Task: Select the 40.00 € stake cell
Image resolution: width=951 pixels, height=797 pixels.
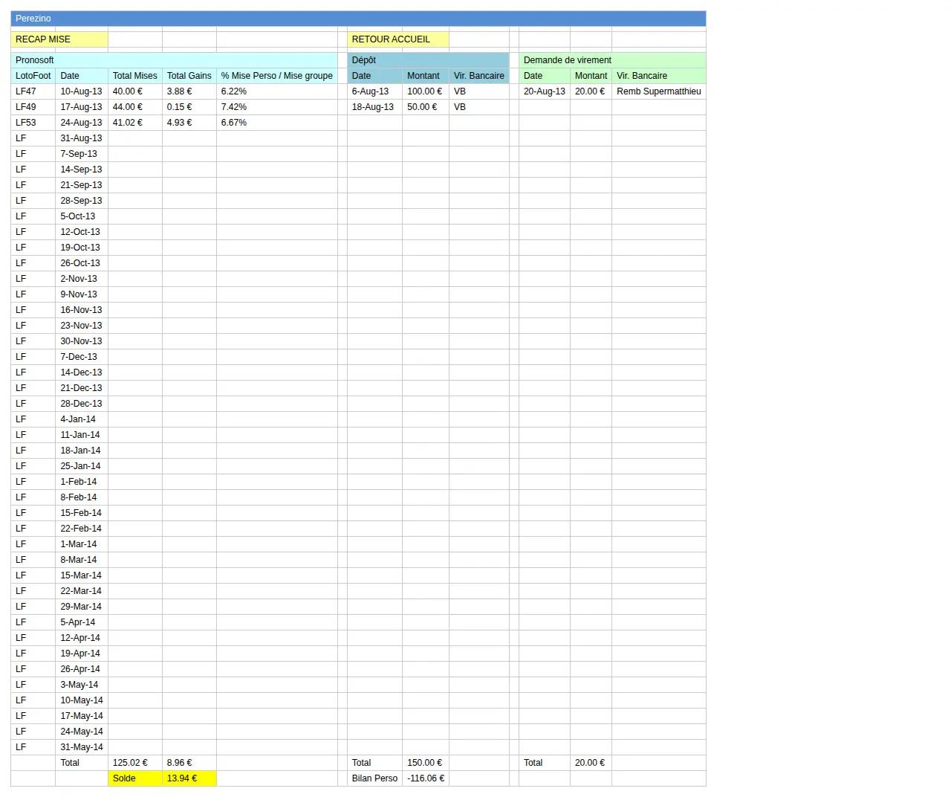Action: point(135,91)
